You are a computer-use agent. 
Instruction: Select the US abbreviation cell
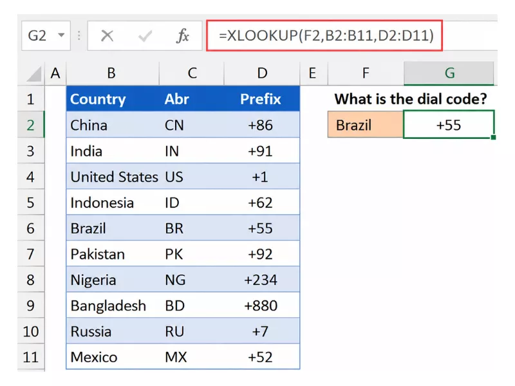click(192, 176)
